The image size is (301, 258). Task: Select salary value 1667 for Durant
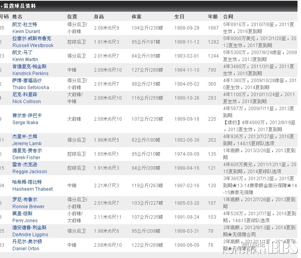(x=213, y=28)
